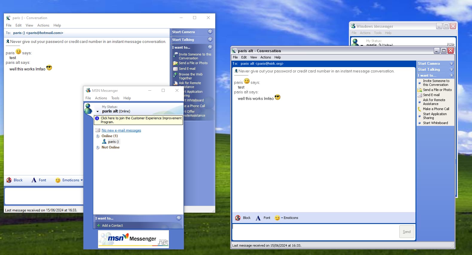The height and width of the screenshot is (255, 472).
Task: Click Block icon in paris :) conversation
Action: click(x=9, y=180)
